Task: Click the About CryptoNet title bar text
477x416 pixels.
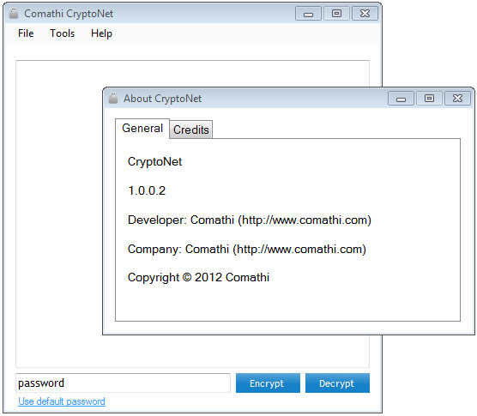Action: pyautogui.click(x=162, y=99)
